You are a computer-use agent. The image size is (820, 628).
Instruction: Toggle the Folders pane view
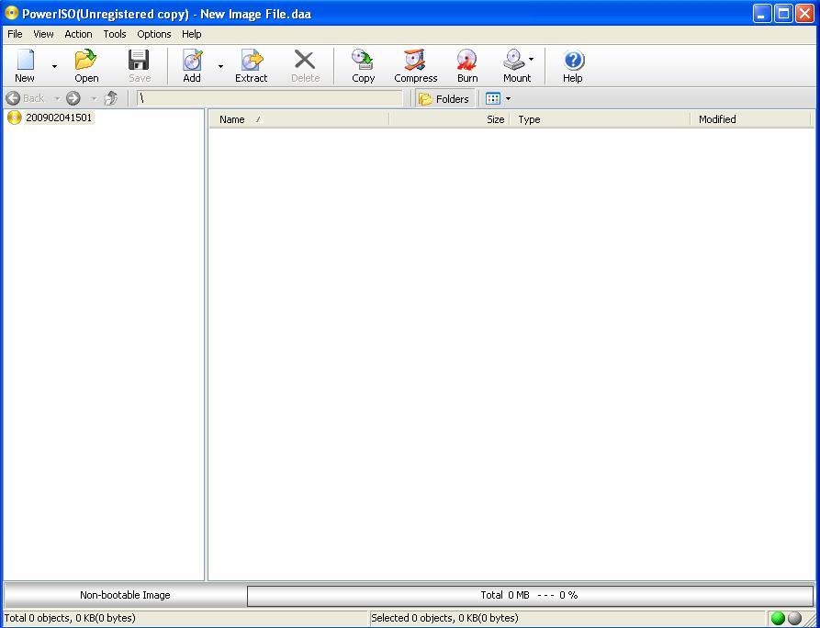click(x=444, y=98)
